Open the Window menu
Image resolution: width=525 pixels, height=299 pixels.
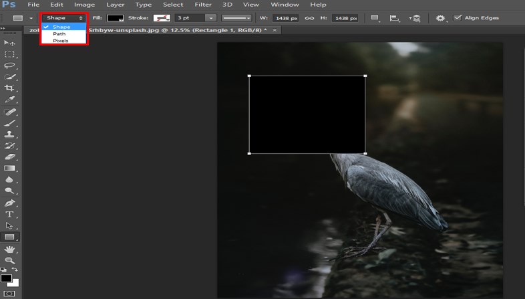(285, 5)
